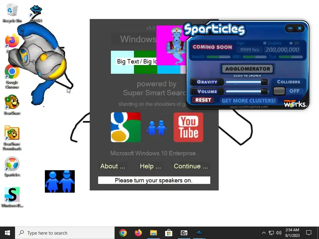Image resolution: width=319 pixels, height=239 pixels.
Task: Open the notification center icon
Action: point(309,233)
